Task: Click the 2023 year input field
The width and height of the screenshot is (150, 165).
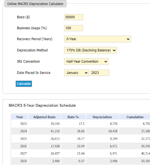Action: (100, 73)
